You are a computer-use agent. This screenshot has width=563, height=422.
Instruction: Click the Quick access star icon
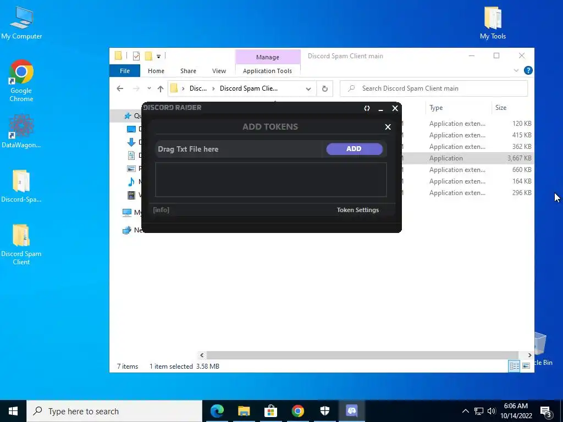click(x=128, y=115)
